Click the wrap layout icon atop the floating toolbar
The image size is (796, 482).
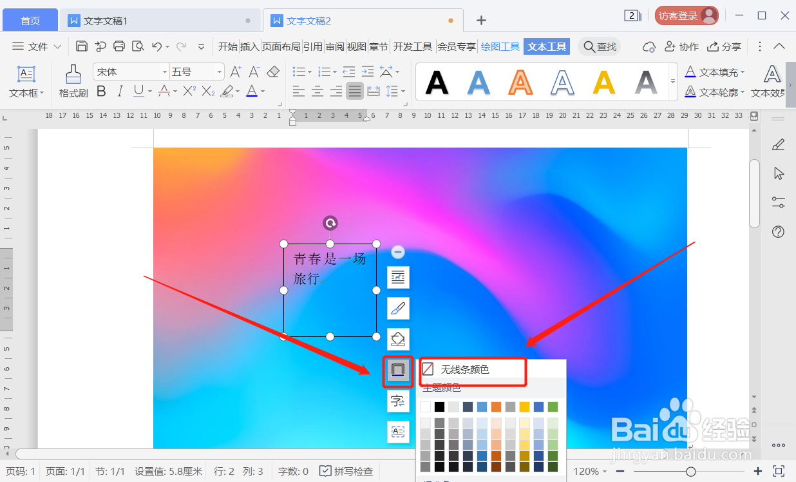[x=397, y=278]
